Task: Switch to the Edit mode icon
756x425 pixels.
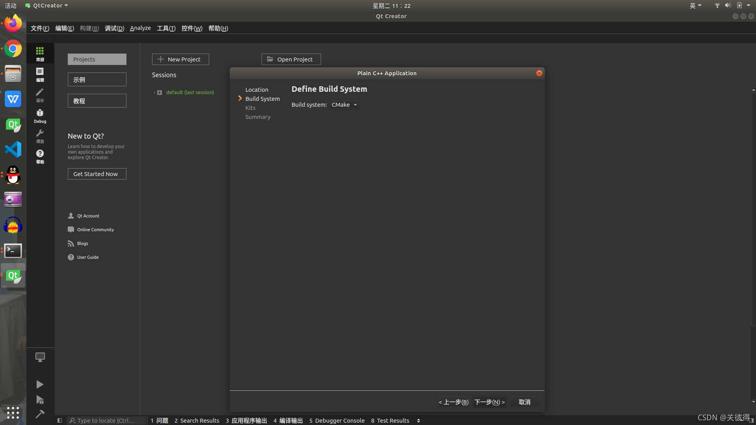Action: tap(40, 74)
